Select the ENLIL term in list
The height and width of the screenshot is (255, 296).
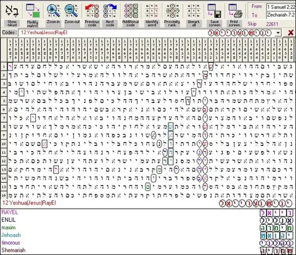click(x=9, y=220)
